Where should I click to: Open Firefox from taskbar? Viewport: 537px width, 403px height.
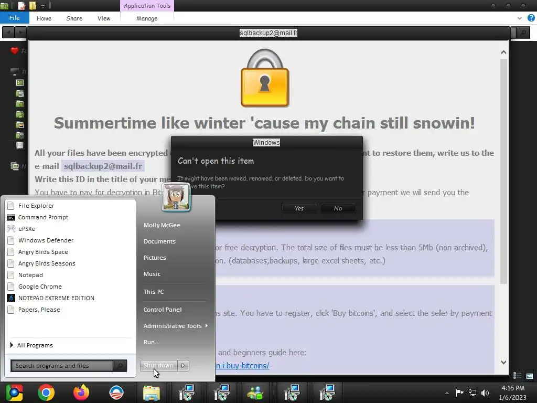coord(81,393)
